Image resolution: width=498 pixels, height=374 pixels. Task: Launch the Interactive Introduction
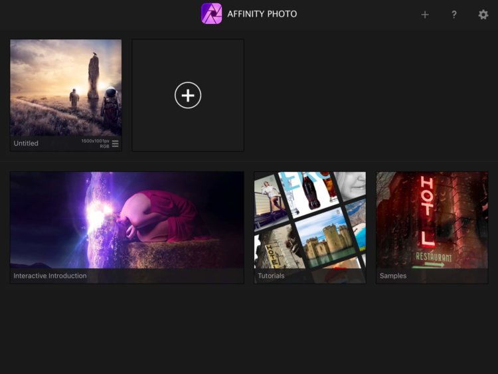[127, 227]
